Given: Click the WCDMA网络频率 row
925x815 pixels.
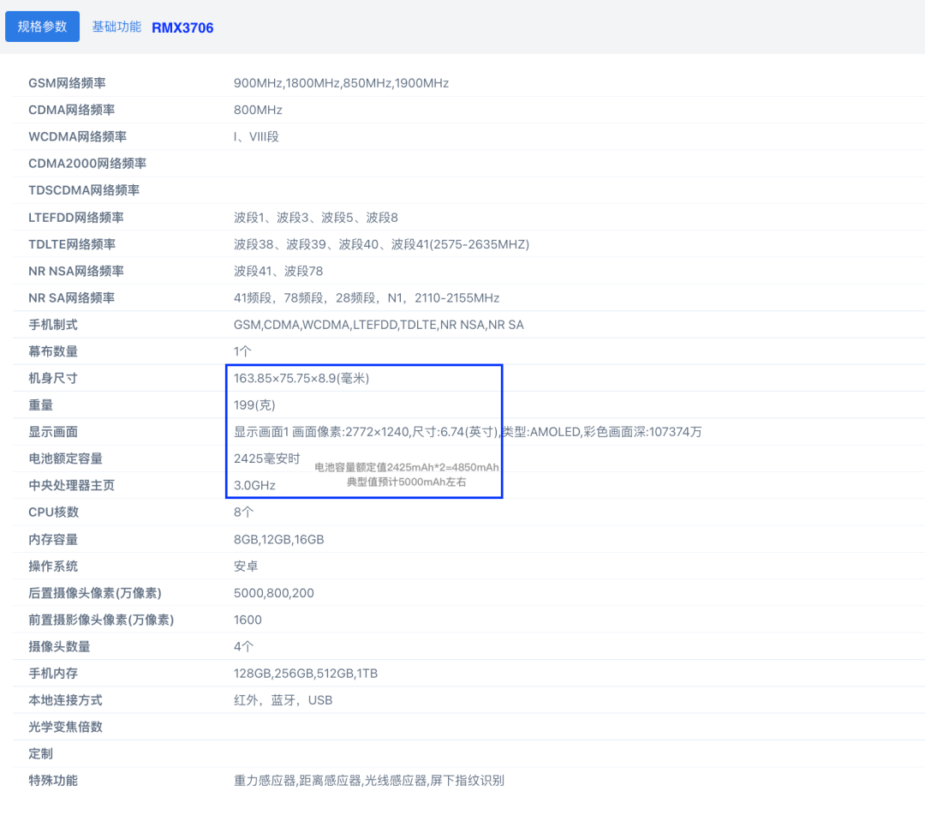Looking at the screenshot, I should coord(71,136).
